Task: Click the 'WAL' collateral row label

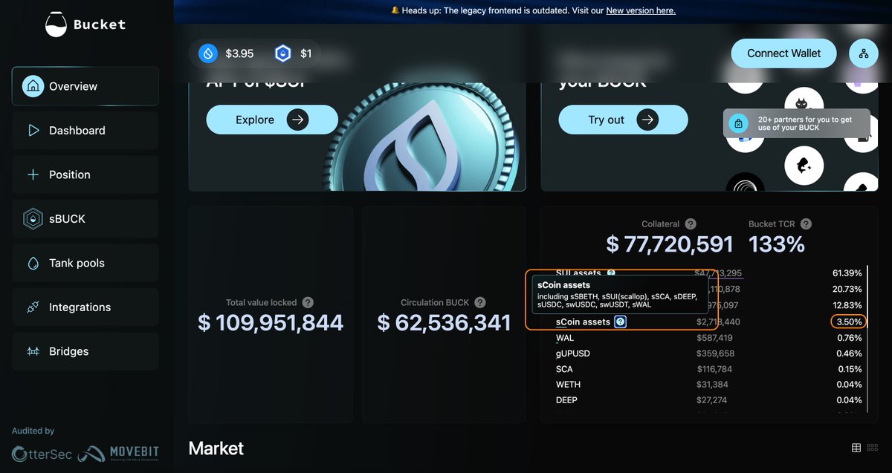Action: pos(565,338)
